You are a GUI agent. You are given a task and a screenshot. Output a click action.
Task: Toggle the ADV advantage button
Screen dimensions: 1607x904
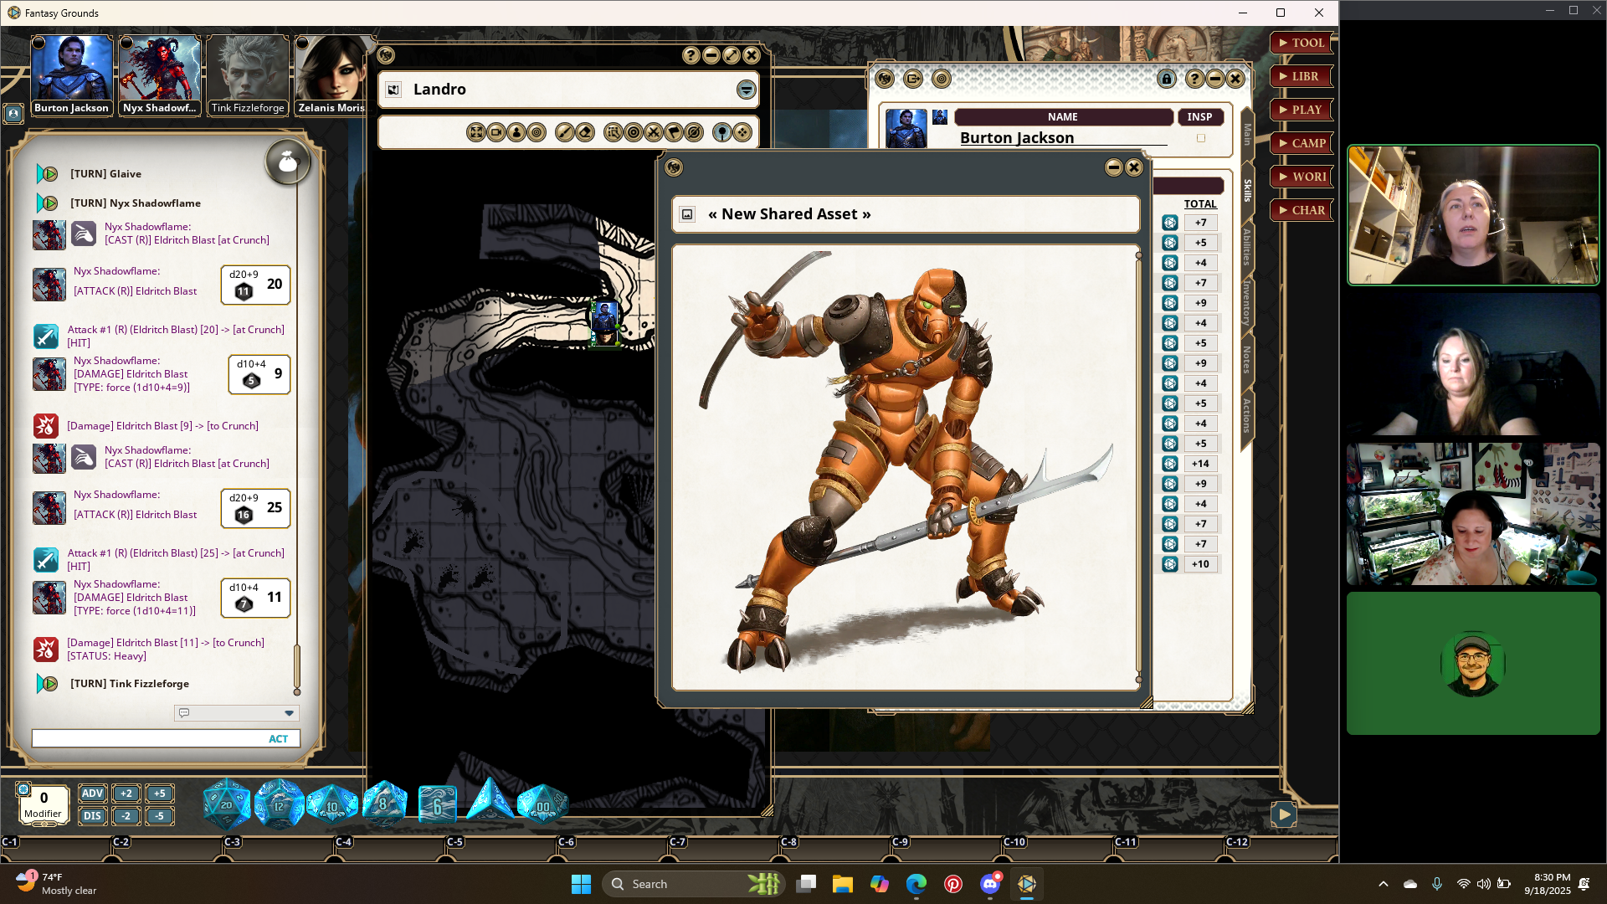92,794
